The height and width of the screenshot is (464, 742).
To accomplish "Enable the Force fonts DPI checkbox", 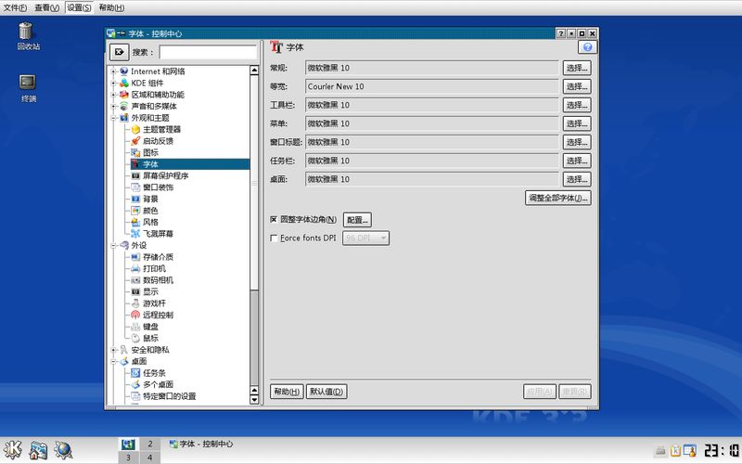I will (x=274, y=238).
